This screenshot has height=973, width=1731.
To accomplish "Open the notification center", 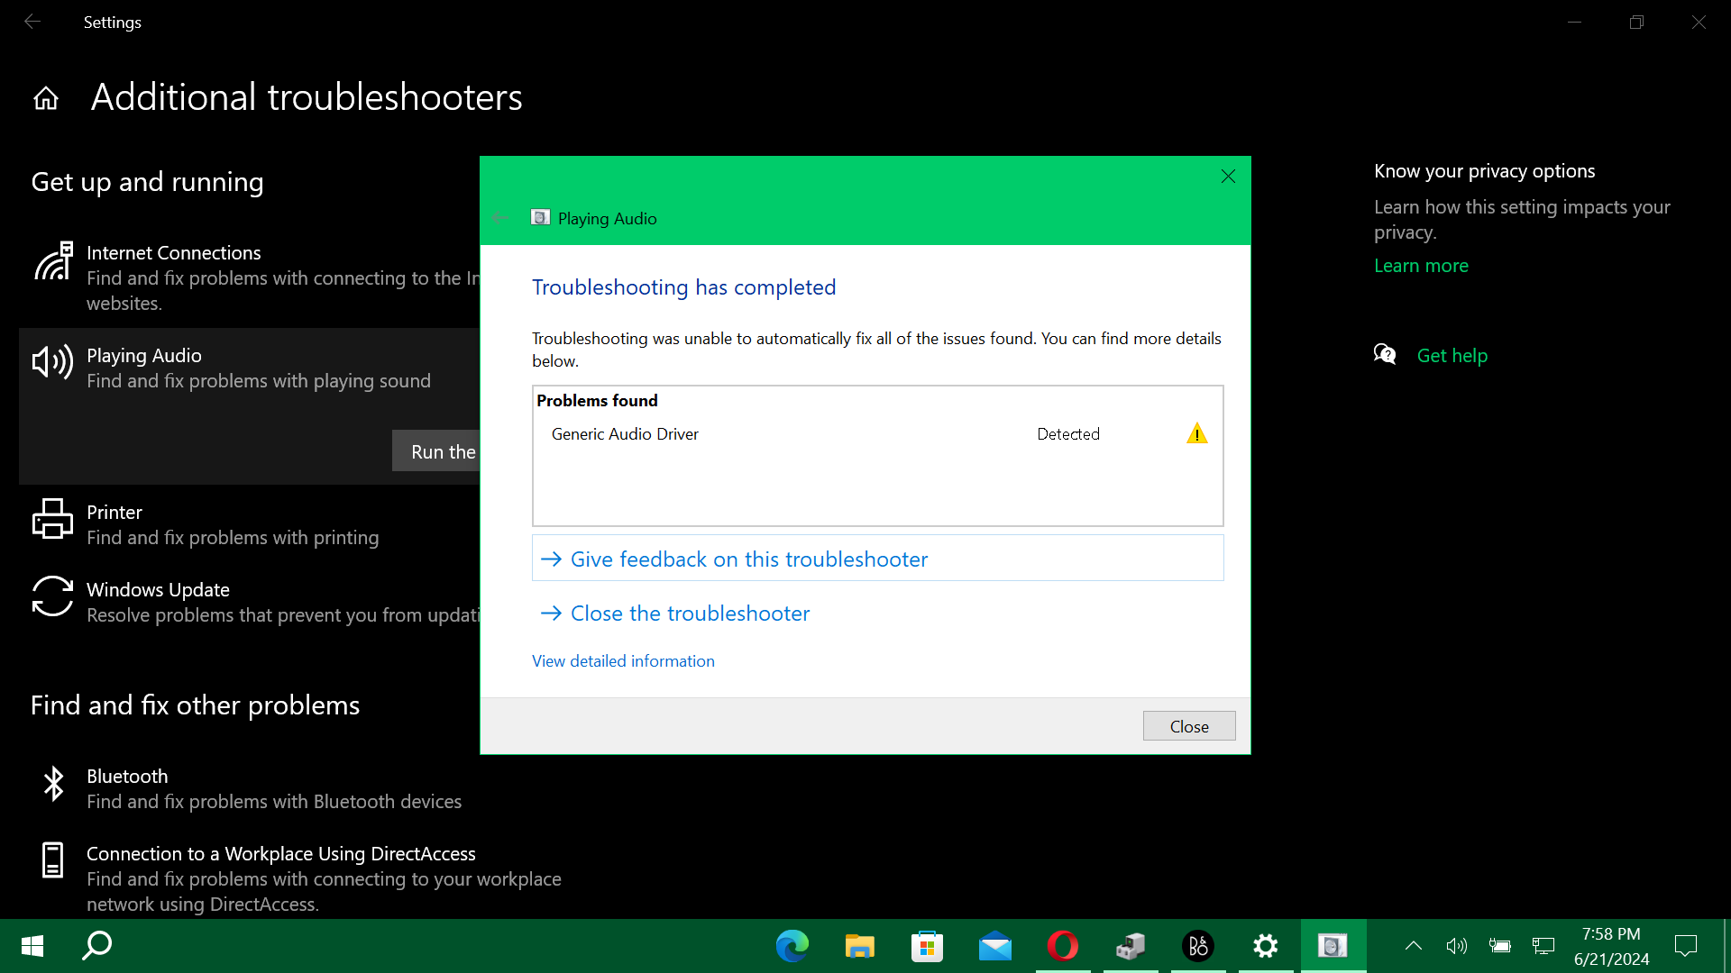I will 1685,946.
